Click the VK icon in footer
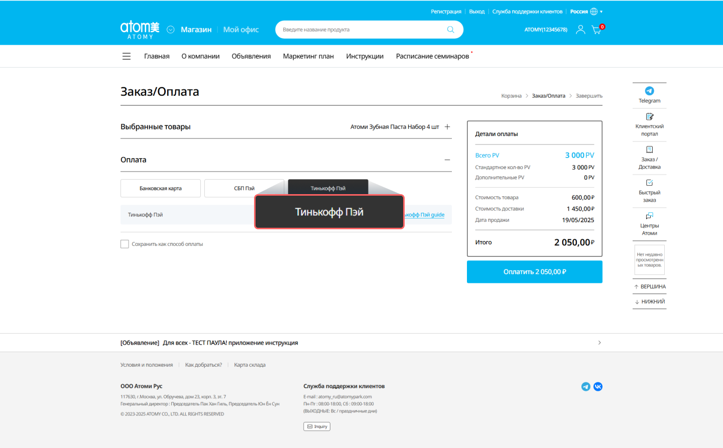 598,386
